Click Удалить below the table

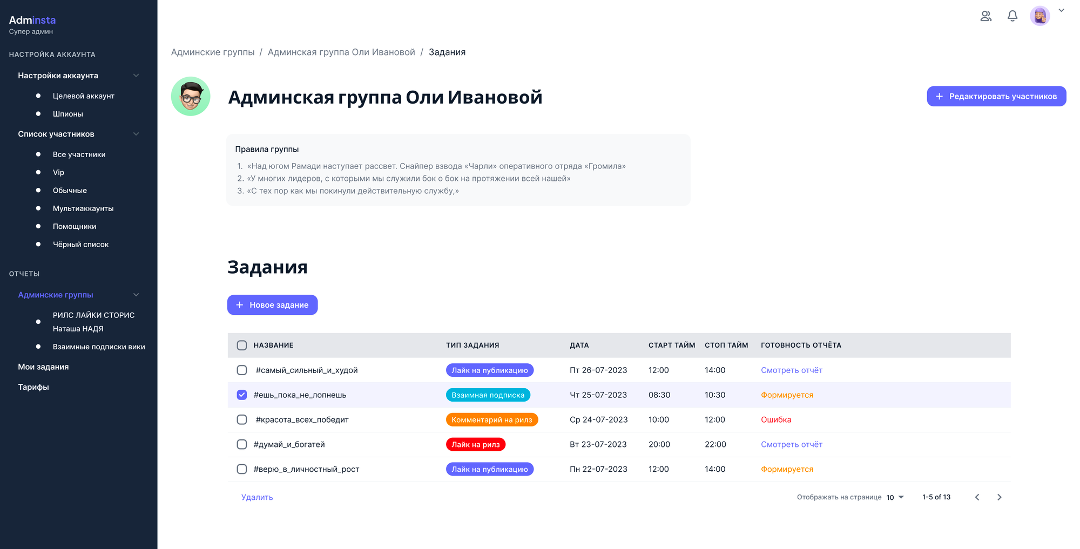[x=256, y=497]
